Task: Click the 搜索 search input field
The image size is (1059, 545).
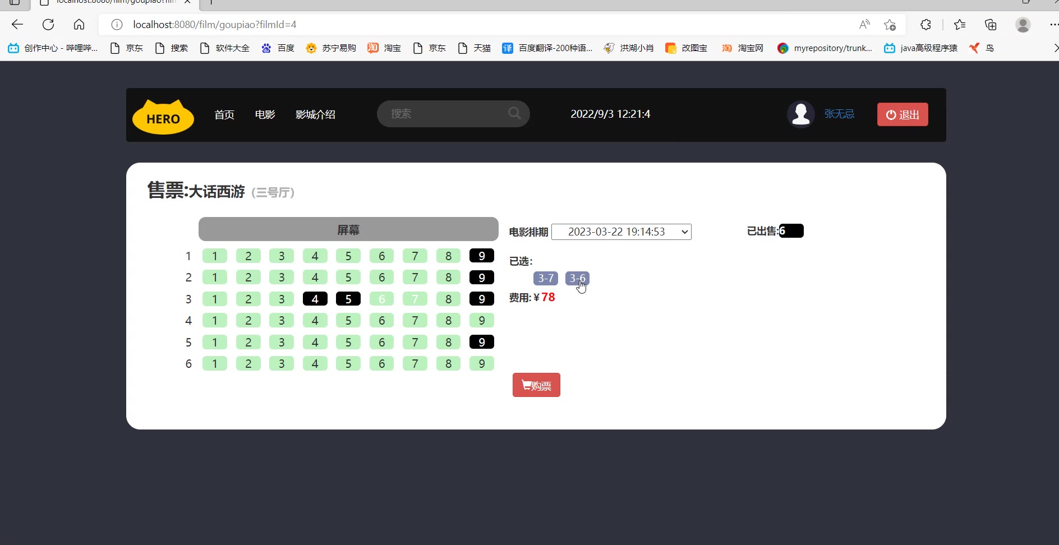Action: (453, 114)
